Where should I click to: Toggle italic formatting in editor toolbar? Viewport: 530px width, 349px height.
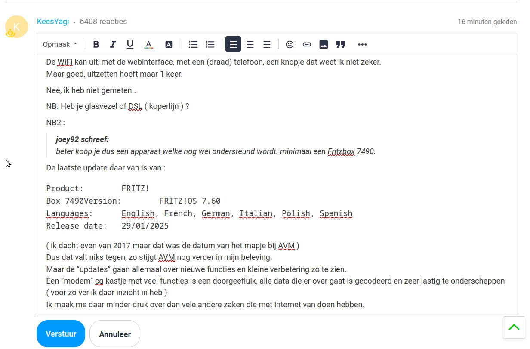point(113,44)
